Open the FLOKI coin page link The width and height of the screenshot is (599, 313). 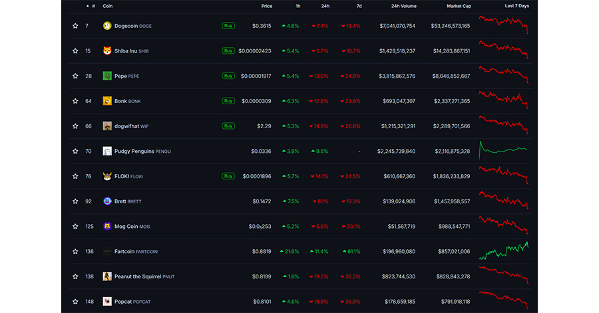point(128,176)
